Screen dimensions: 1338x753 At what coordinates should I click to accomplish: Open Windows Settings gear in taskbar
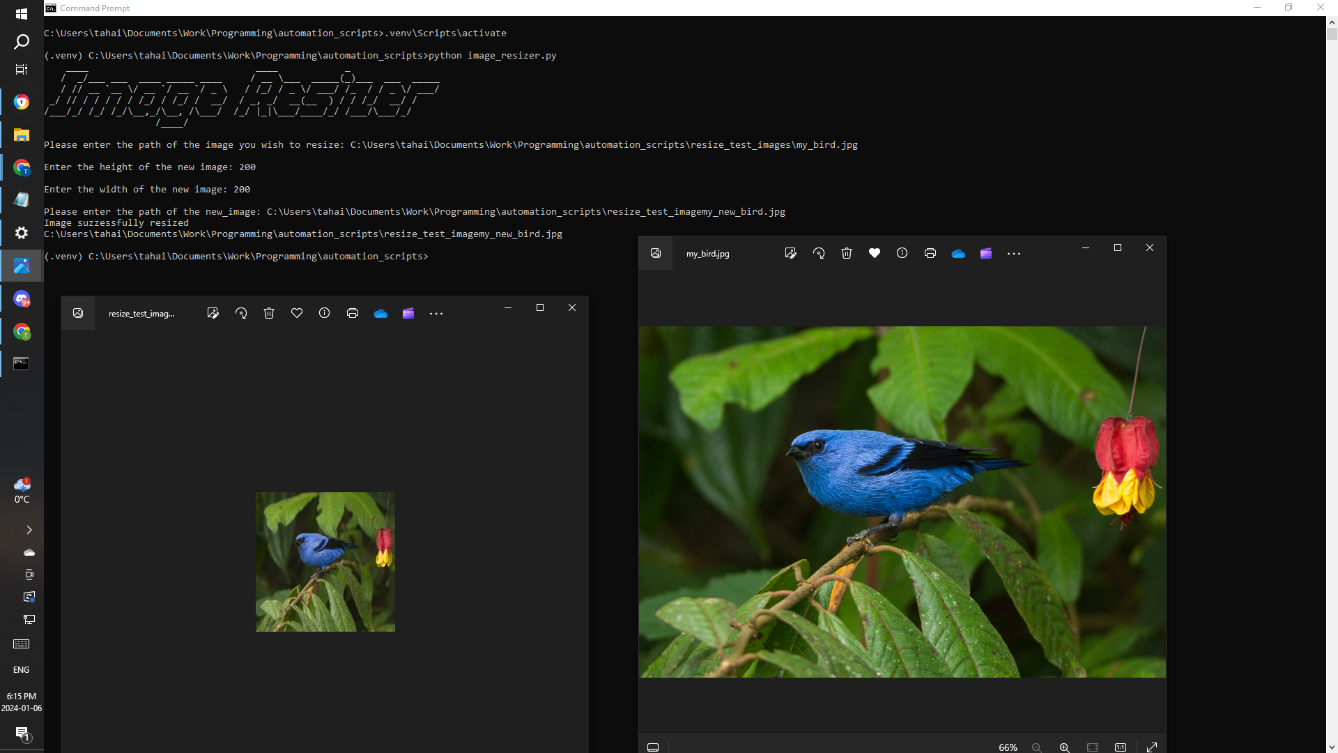[x=22, y=233]
